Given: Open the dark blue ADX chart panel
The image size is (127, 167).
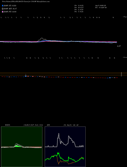Looking at the screenshot, I should tap(65, 147).
